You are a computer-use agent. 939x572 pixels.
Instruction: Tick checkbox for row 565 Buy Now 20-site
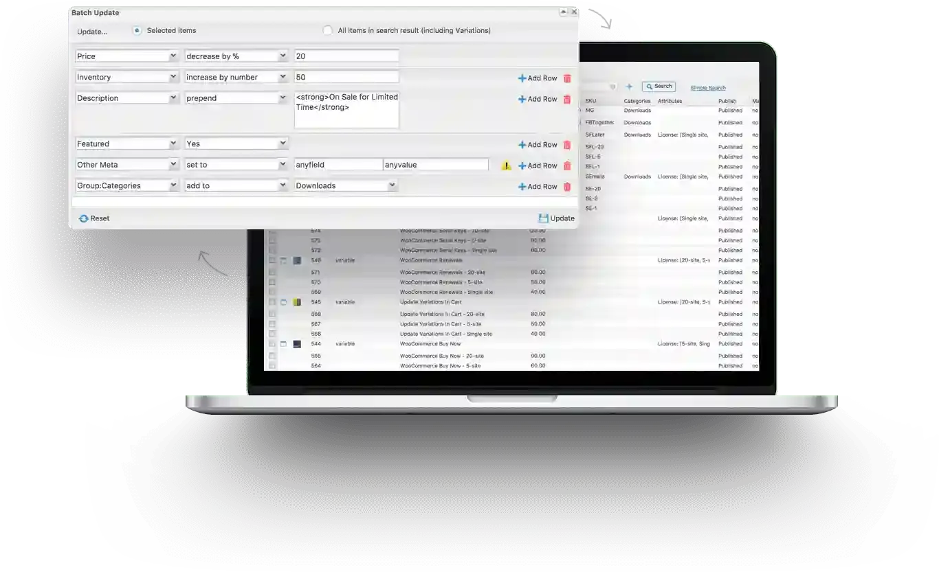click(x=272, y=356)
